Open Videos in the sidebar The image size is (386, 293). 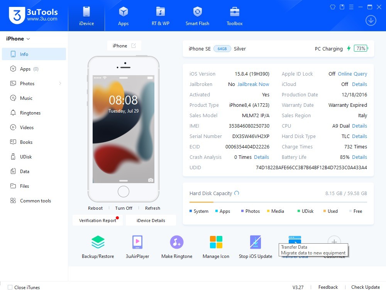tap(34, 127)
